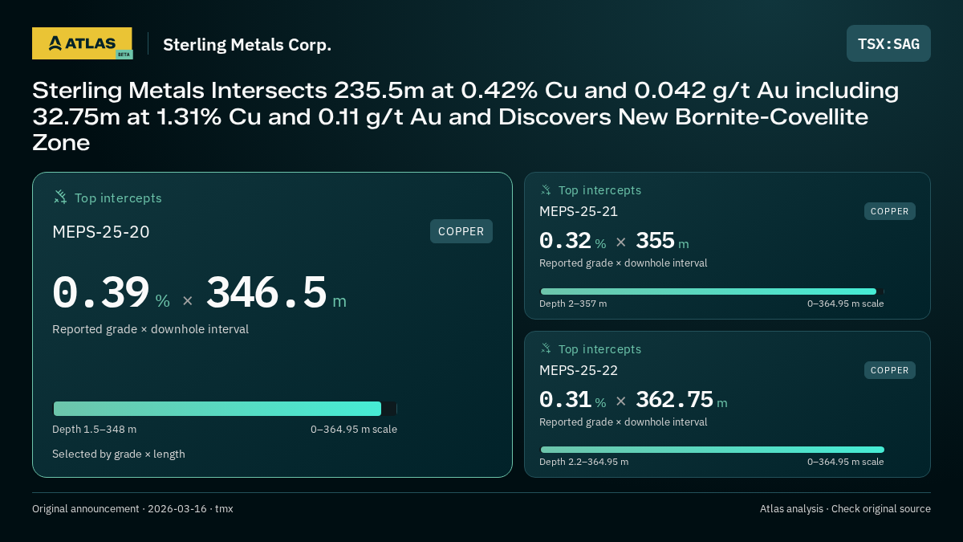This screenshot has width=963, height=542.
Task: Click the MEPS-25-21 depth progress bar
Action: point(712,291)
